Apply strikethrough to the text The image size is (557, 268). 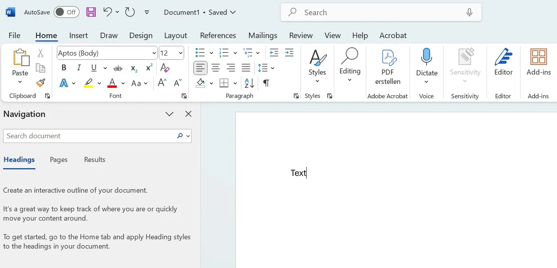118,68
